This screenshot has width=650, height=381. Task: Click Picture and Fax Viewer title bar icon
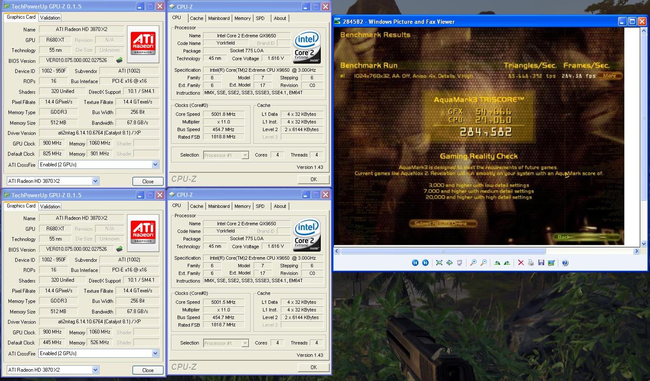click(x=338, y=22)
